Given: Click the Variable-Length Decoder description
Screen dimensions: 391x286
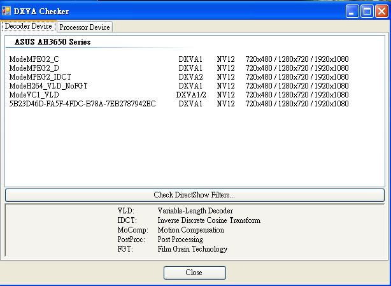Looking at the screenshot, I should click(195, 211).
